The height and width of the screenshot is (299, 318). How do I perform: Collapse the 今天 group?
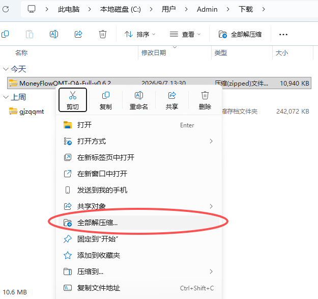6,69
